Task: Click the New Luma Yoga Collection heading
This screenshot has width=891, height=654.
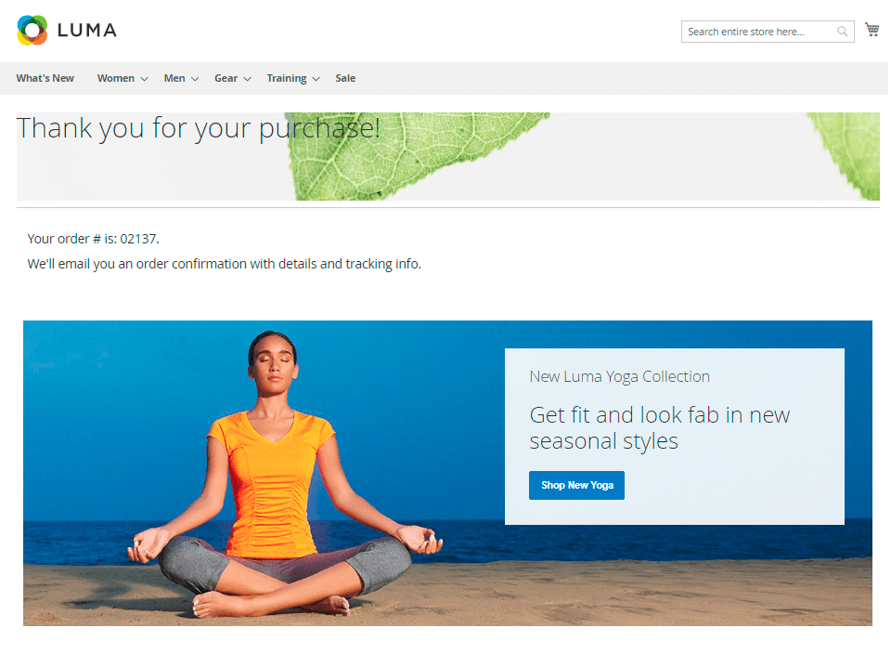Action: [x=619, y=376]
